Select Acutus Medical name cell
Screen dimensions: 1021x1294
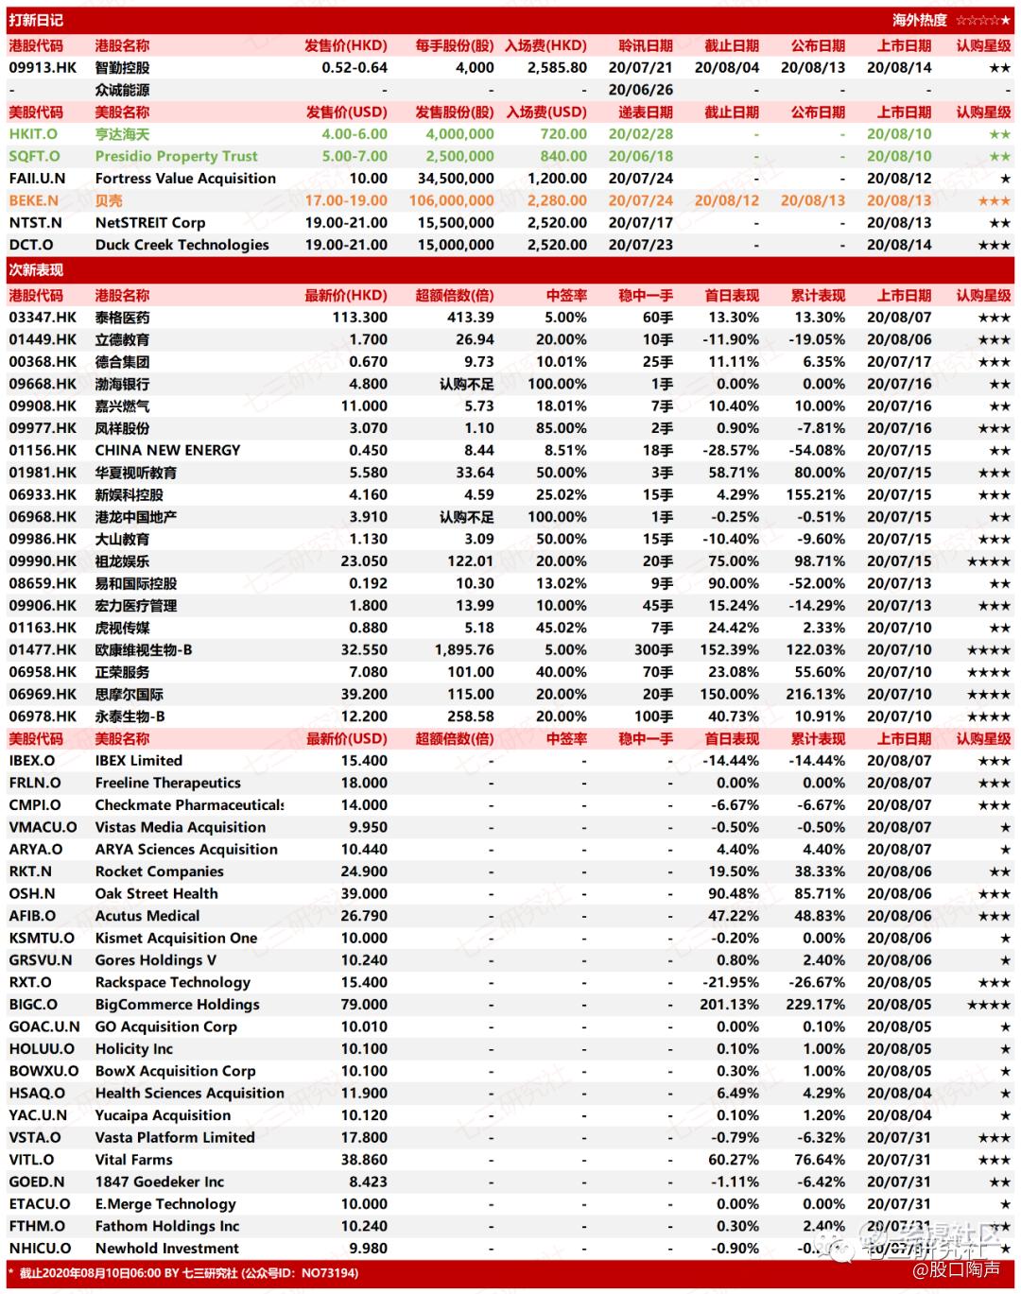pyautogui.click(x=147, y=916)
